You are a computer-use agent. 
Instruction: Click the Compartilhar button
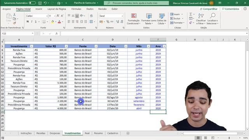click(x=209, y=9)
